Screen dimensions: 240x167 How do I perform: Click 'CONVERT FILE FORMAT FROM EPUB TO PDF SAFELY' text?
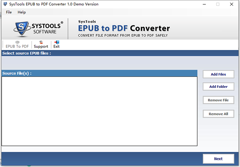pos(123,36)
